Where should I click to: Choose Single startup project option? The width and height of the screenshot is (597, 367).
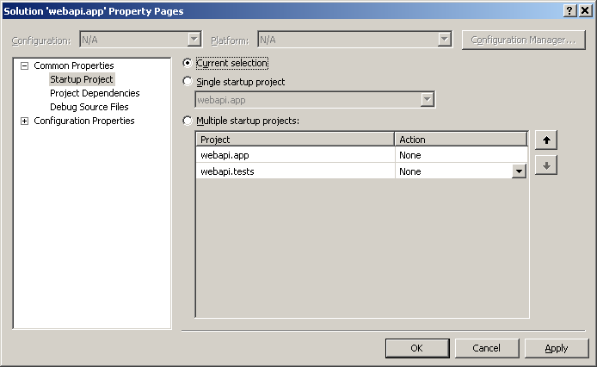click(188, 81)
